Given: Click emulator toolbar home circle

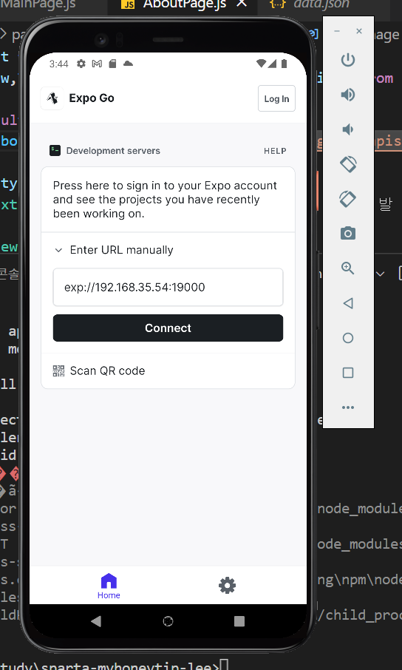Looking at the screenshot, I should click(x=348, y=338).
